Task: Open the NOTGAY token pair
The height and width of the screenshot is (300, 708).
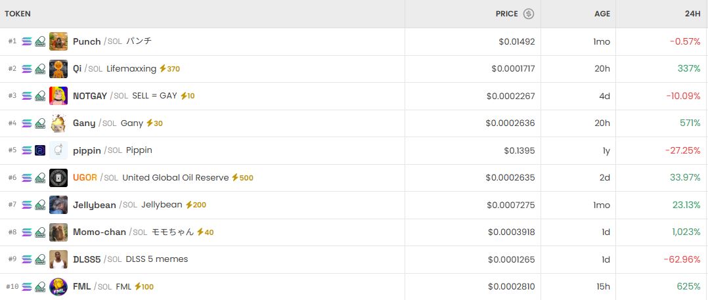Action: 90,96
